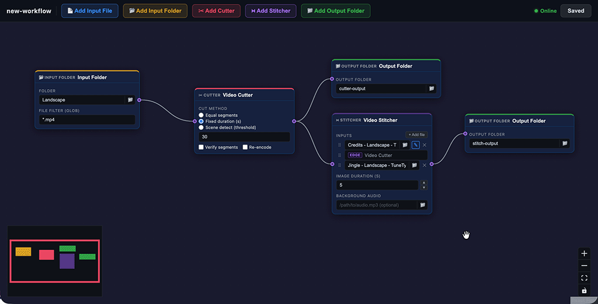
Task: Decrease image duration with down stepper
Action: [x=424, y=188]
